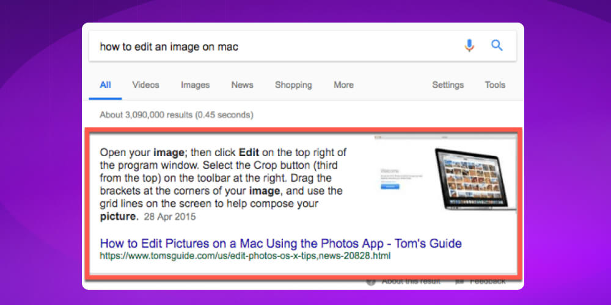
Task: Click the date '28 Apr 2015'
Action: [x=170, y=217]
